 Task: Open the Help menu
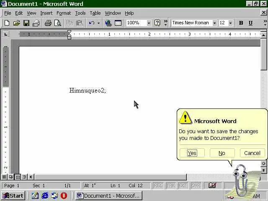pos(129,13)
